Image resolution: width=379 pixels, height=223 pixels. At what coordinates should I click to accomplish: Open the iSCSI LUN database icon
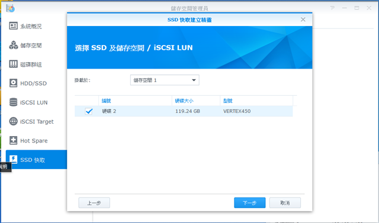[13, 102]
